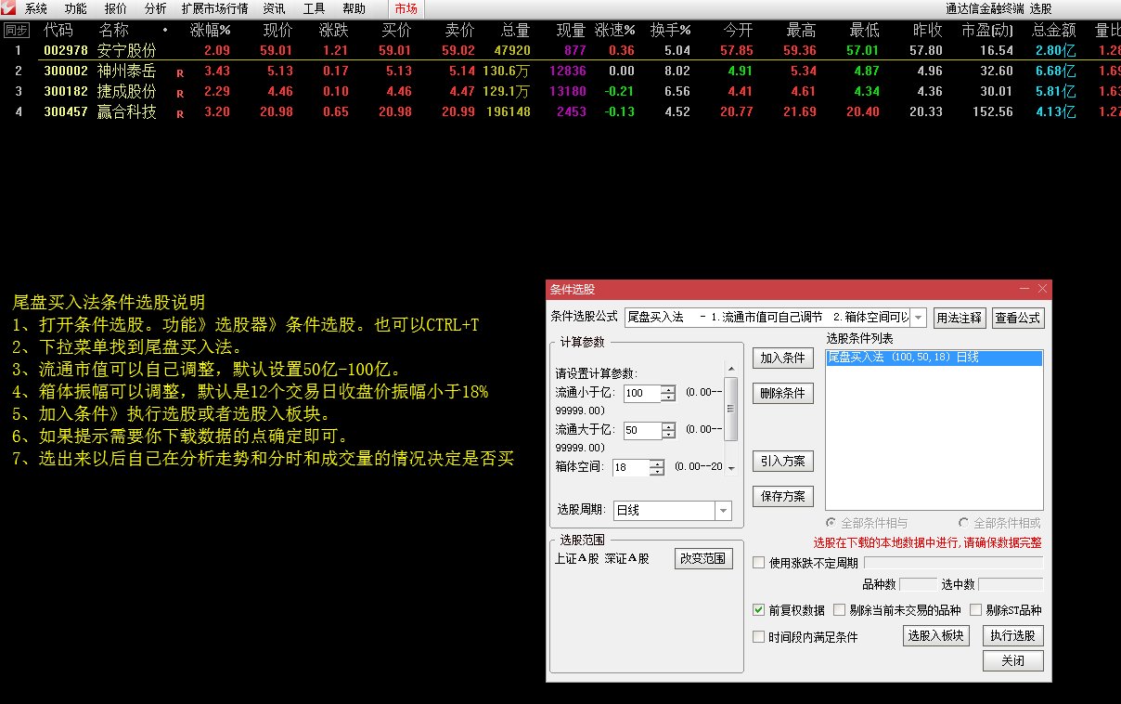Open the 条件选股公式 dropdown

pos(919,318)
